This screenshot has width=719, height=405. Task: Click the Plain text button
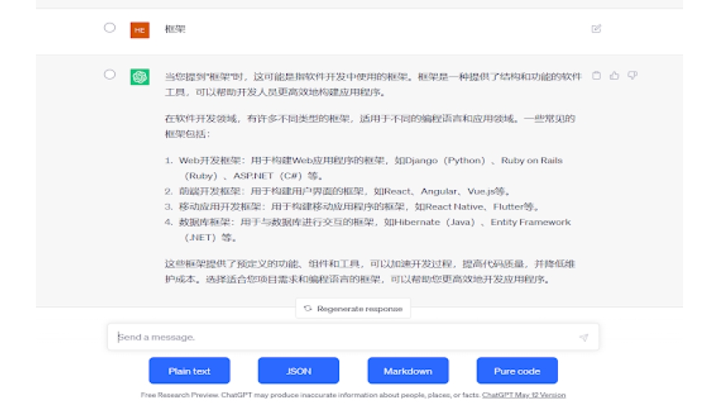[189, 370]
